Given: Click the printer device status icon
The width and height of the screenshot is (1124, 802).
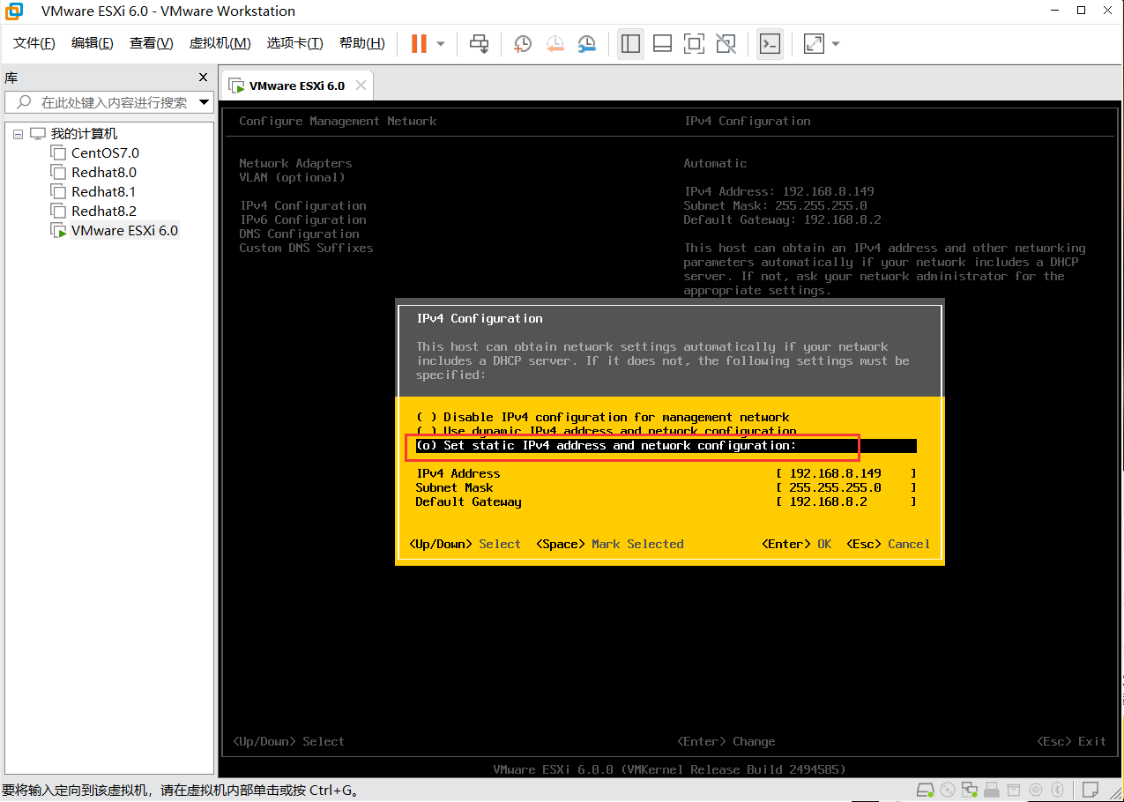Looking at the screenshot, I should pyautogui.click(x=1014, y=789).
